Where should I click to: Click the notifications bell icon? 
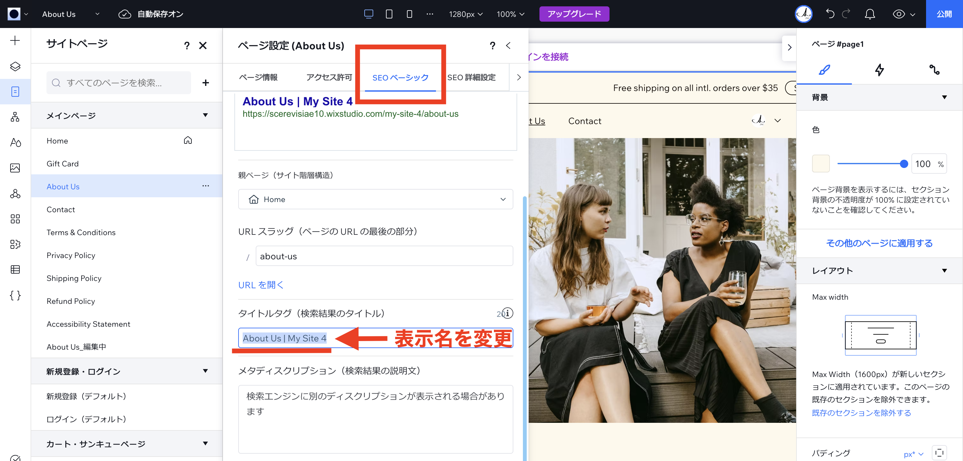click(x=870, y=14)
